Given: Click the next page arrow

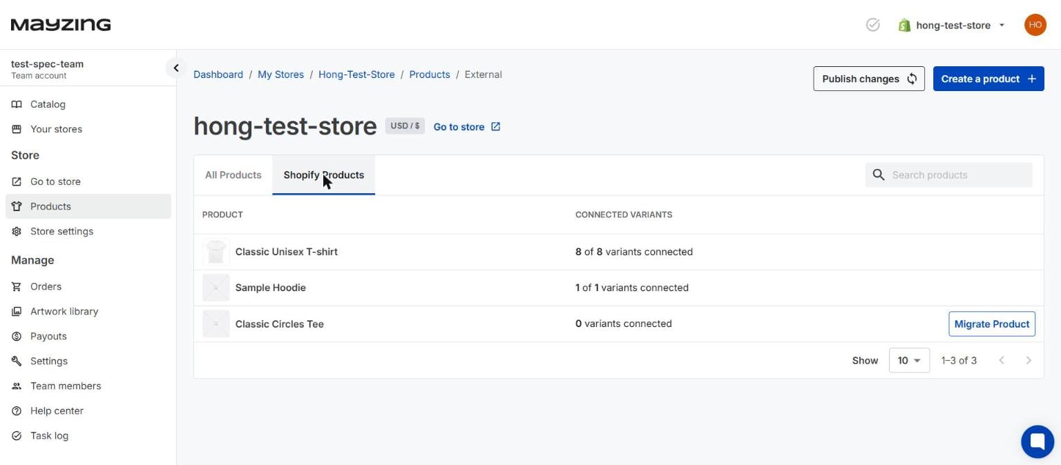Looking at the screenshot, I should tap(1029, 360).
